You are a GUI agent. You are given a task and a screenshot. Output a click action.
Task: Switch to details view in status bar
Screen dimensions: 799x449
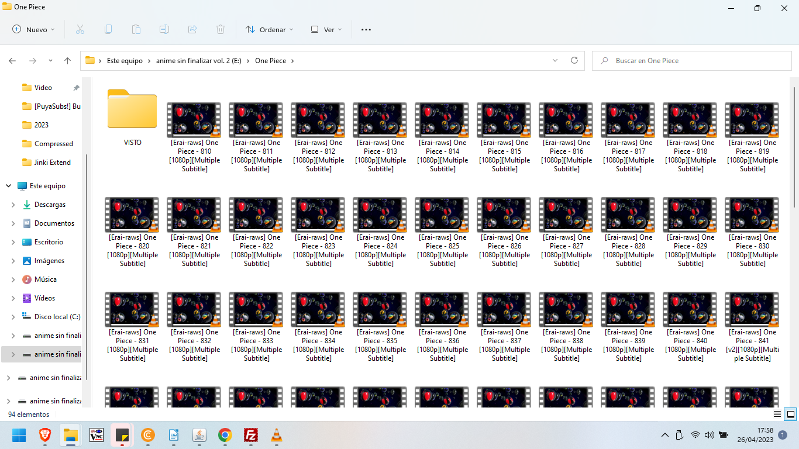(777, 415)
